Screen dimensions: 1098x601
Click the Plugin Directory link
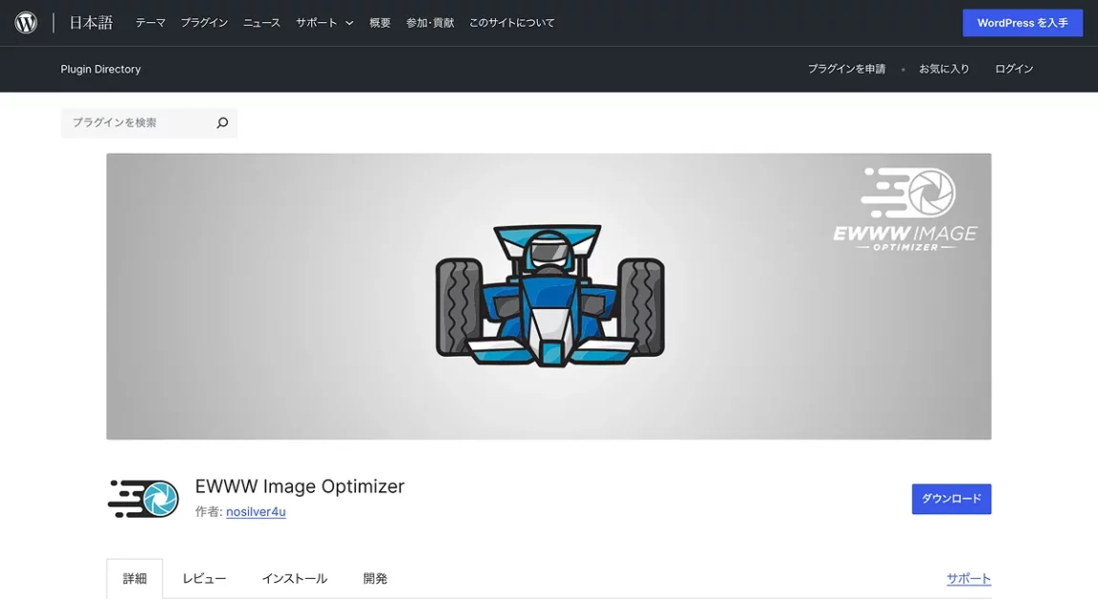101,70
